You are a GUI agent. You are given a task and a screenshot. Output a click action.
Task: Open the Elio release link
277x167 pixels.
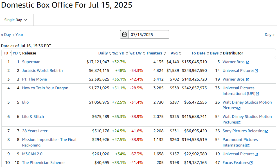pyautogui.click(x=25, y=102)
